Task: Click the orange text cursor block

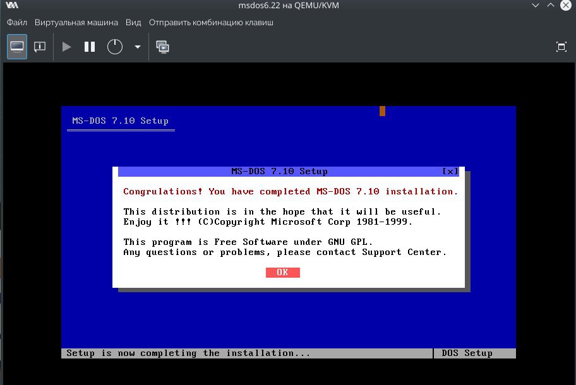Action: pyautogui.click(x=382, y=111)
